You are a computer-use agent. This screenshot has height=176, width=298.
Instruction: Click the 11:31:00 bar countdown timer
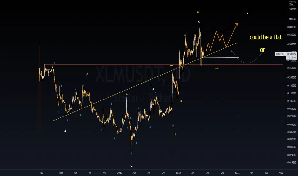click(292, 58)
